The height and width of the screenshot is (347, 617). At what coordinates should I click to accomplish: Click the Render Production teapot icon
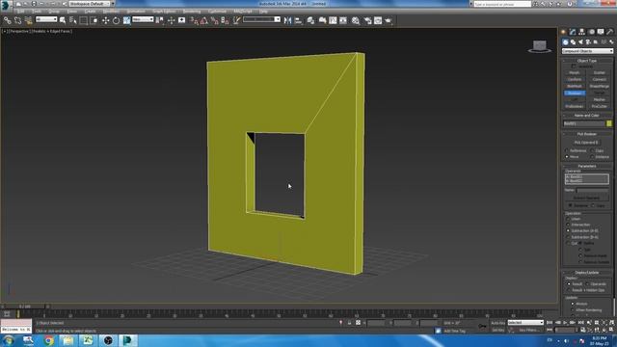[x=389, y=20]
